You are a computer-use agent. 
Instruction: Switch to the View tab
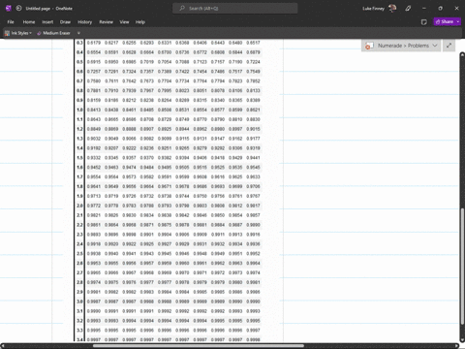click(x=124, y=22)
